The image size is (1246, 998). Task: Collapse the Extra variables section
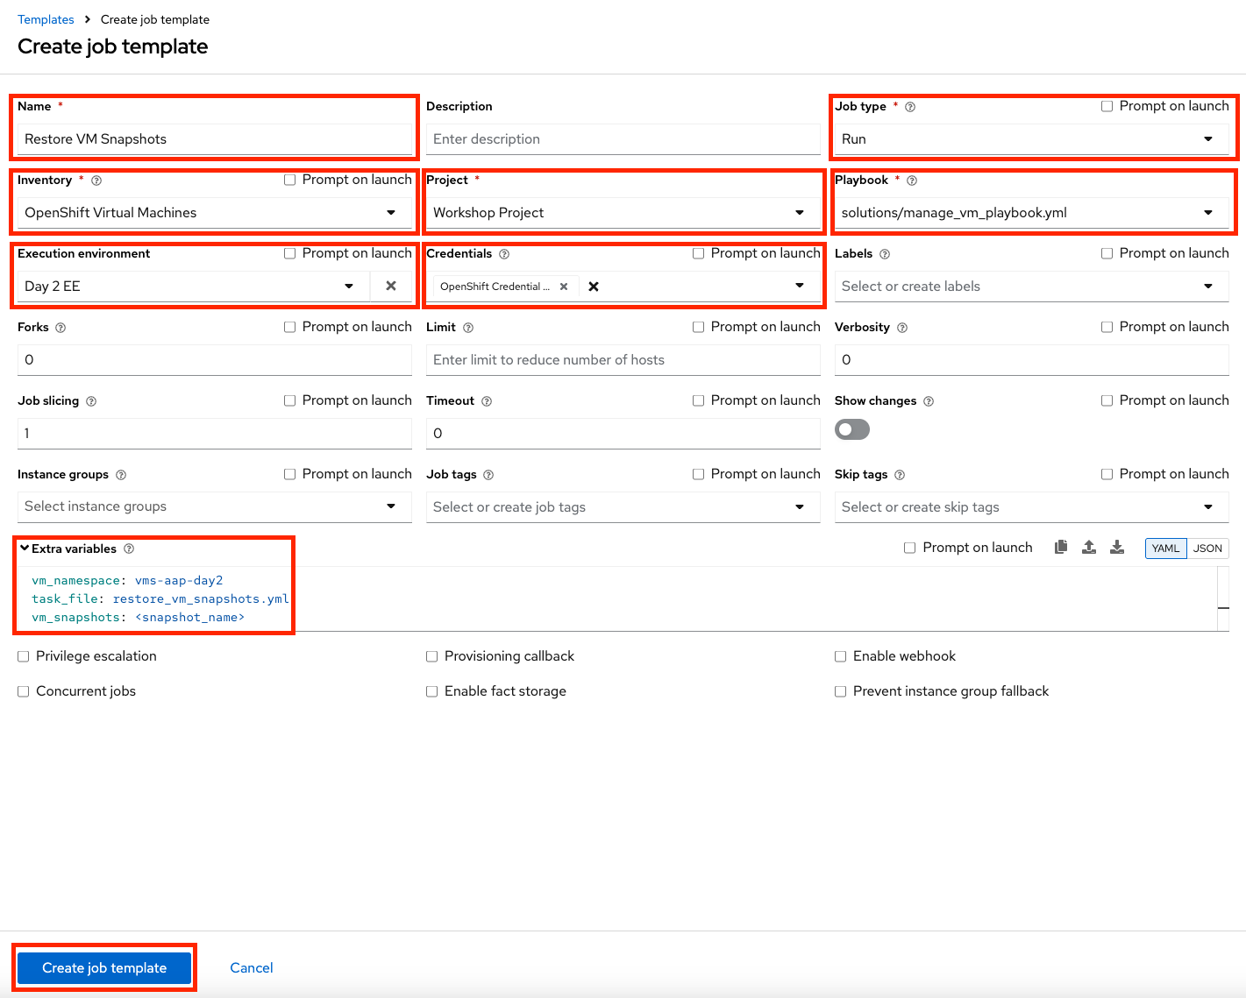pyautogui.click(x=25, y=549)
